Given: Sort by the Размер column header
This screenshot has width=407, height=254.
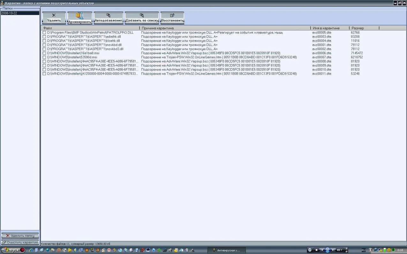Looking at the screenshot, I should click(364, 28).
